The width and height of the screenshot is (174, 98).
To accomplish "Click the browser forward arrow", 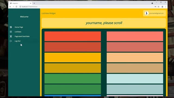I will pyautogui.click(x=13, y=7).
